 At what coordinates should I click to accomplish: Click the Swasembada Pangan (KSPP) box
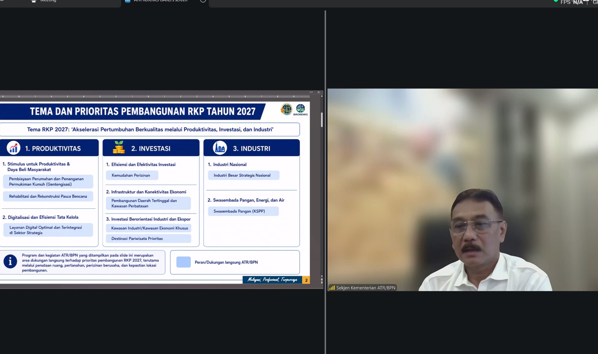[243, 211]
